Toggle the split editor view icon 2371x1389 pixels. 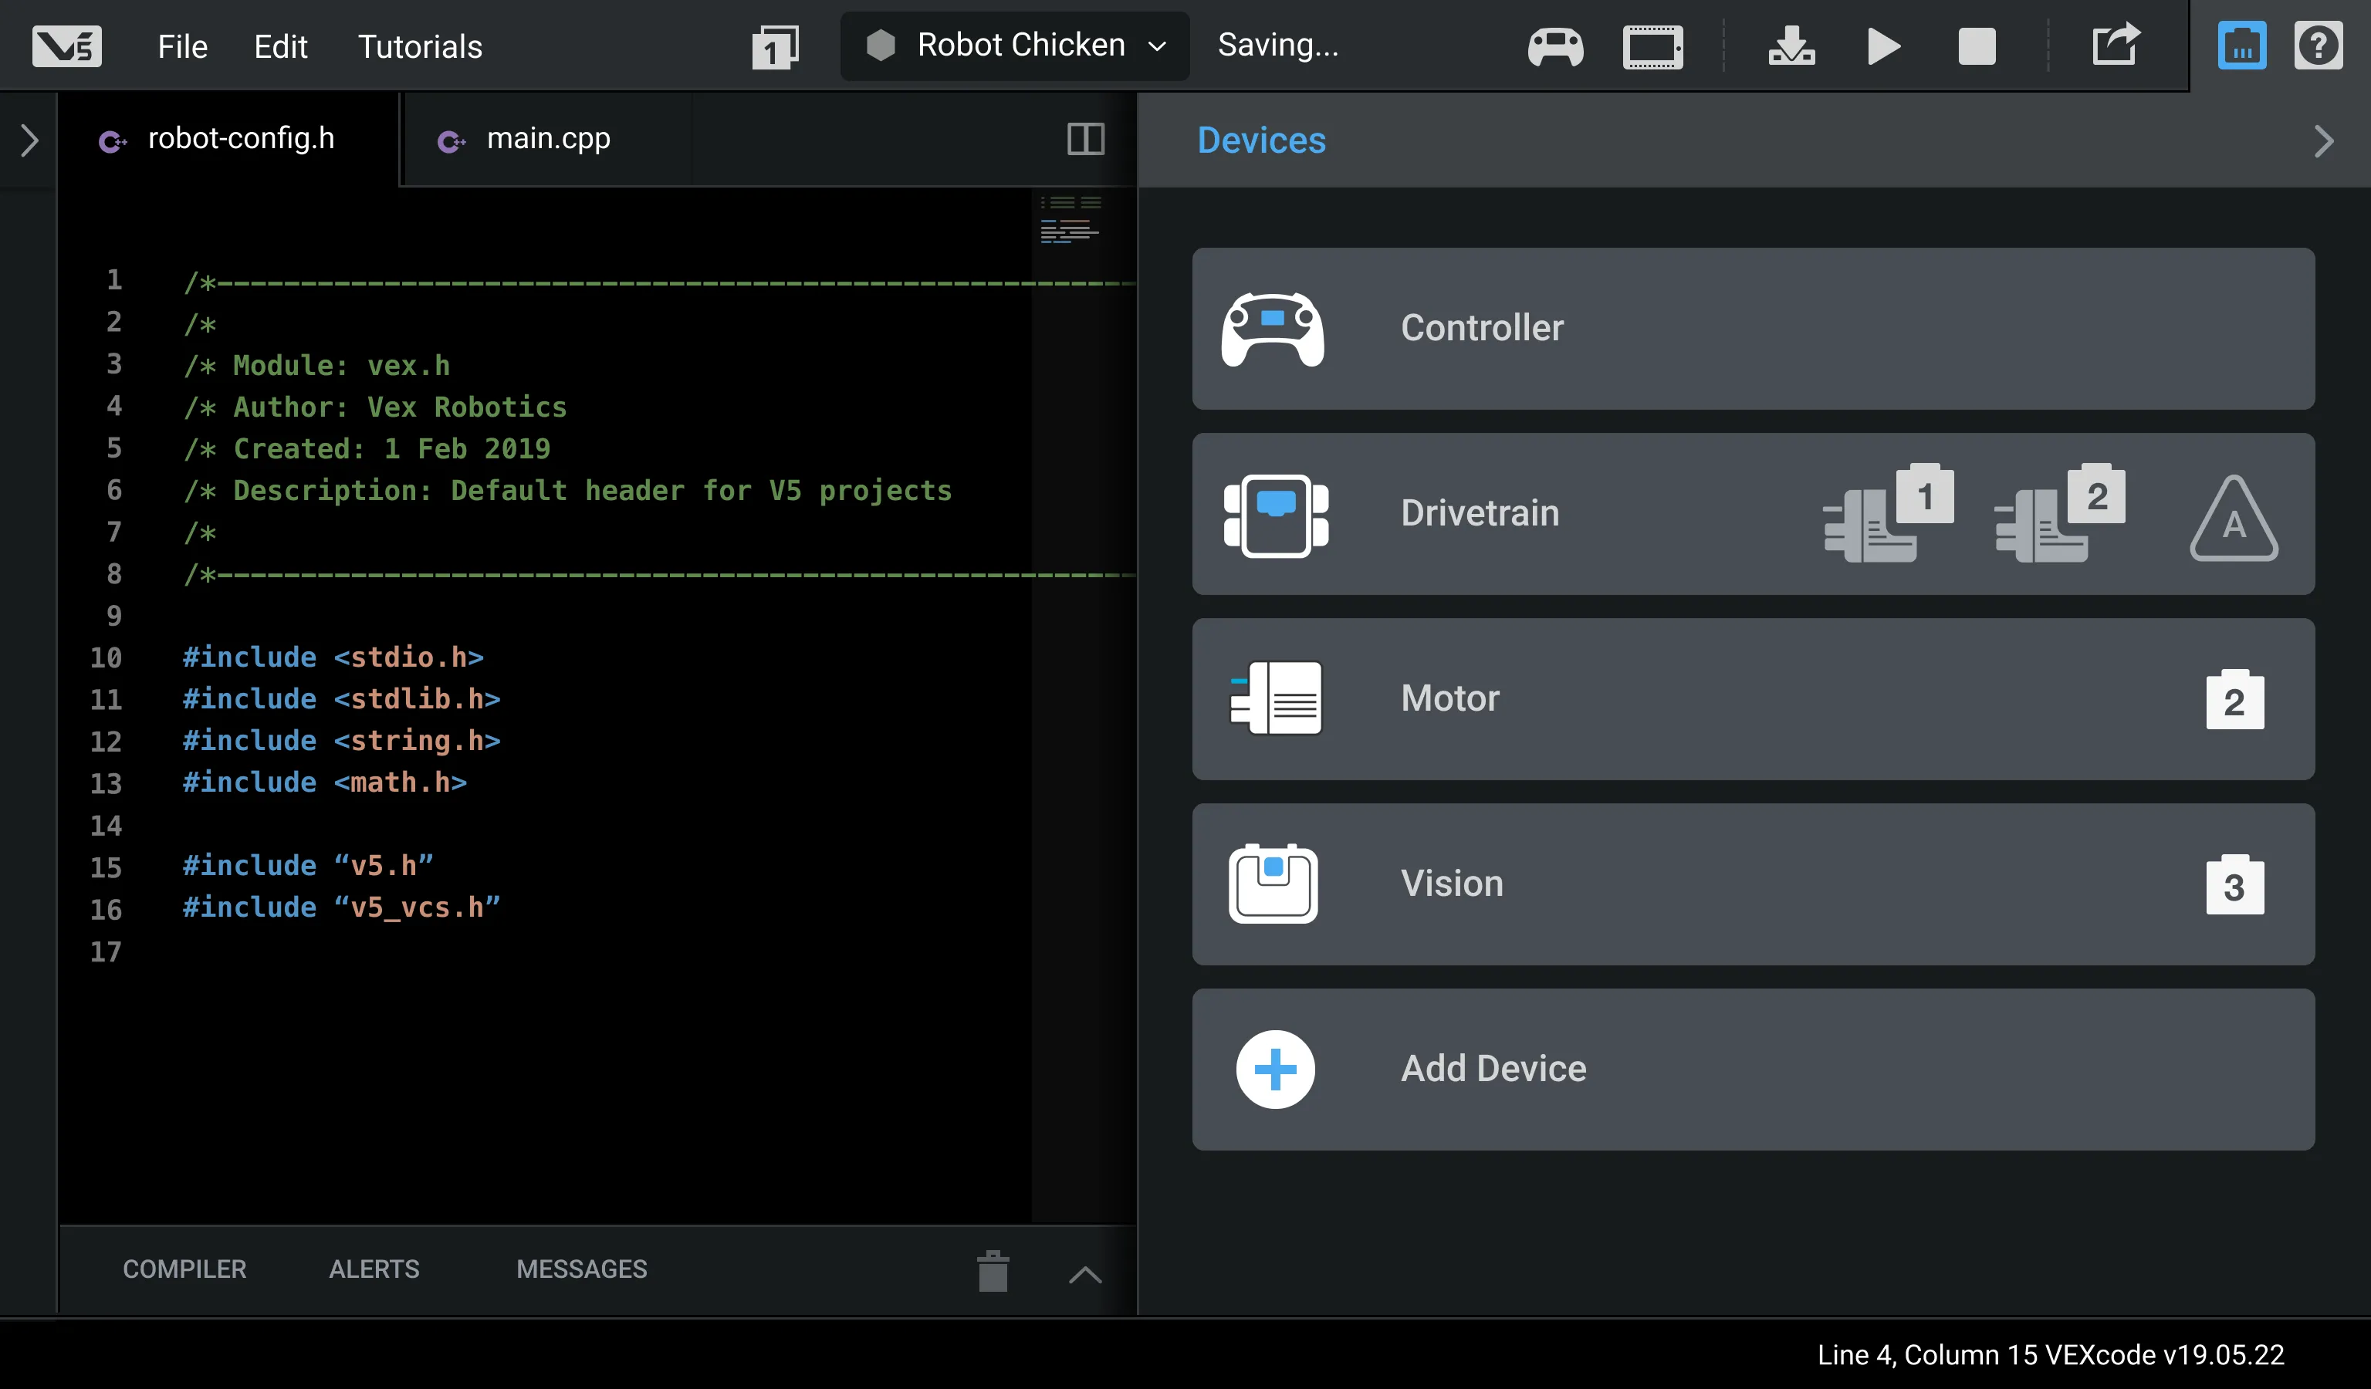[1085, 139]
